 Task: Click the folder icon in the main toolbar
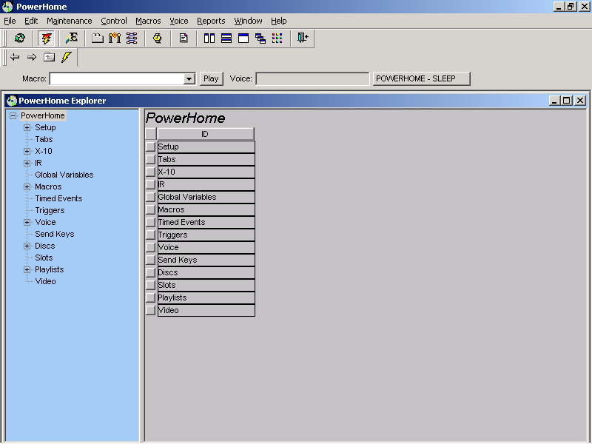point(98,38)
